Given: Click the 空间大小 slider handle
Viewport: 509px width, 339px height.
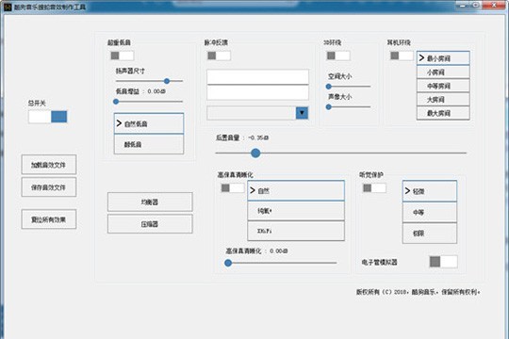Looking at the screenshot, I should pyautogui.click(x=329, y=87).
